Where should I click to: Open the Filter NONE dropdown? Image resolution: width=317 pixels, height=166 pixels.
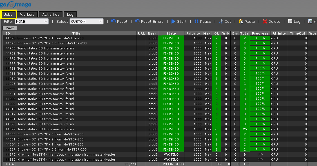(x=32, y=21)
